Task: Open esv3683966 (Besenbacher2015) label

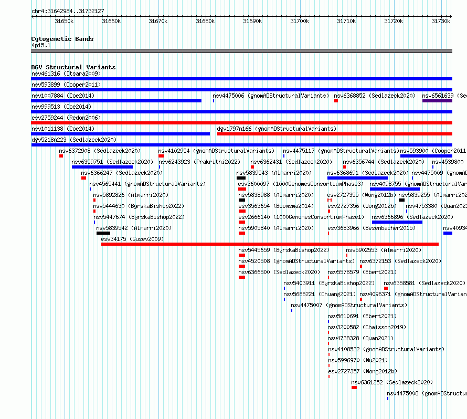Action: pos(372,228)
